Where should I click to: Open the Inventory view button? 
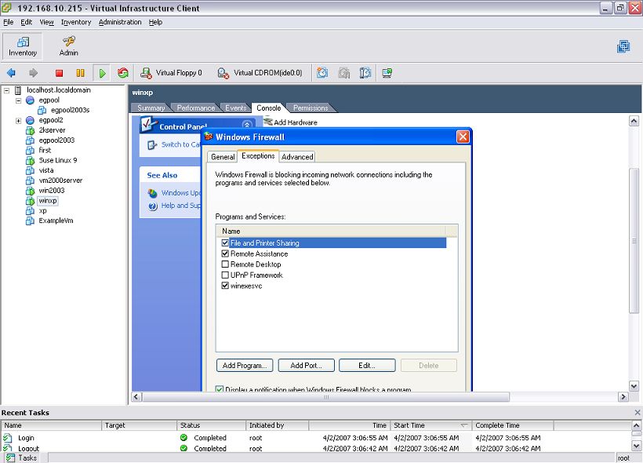23,46
